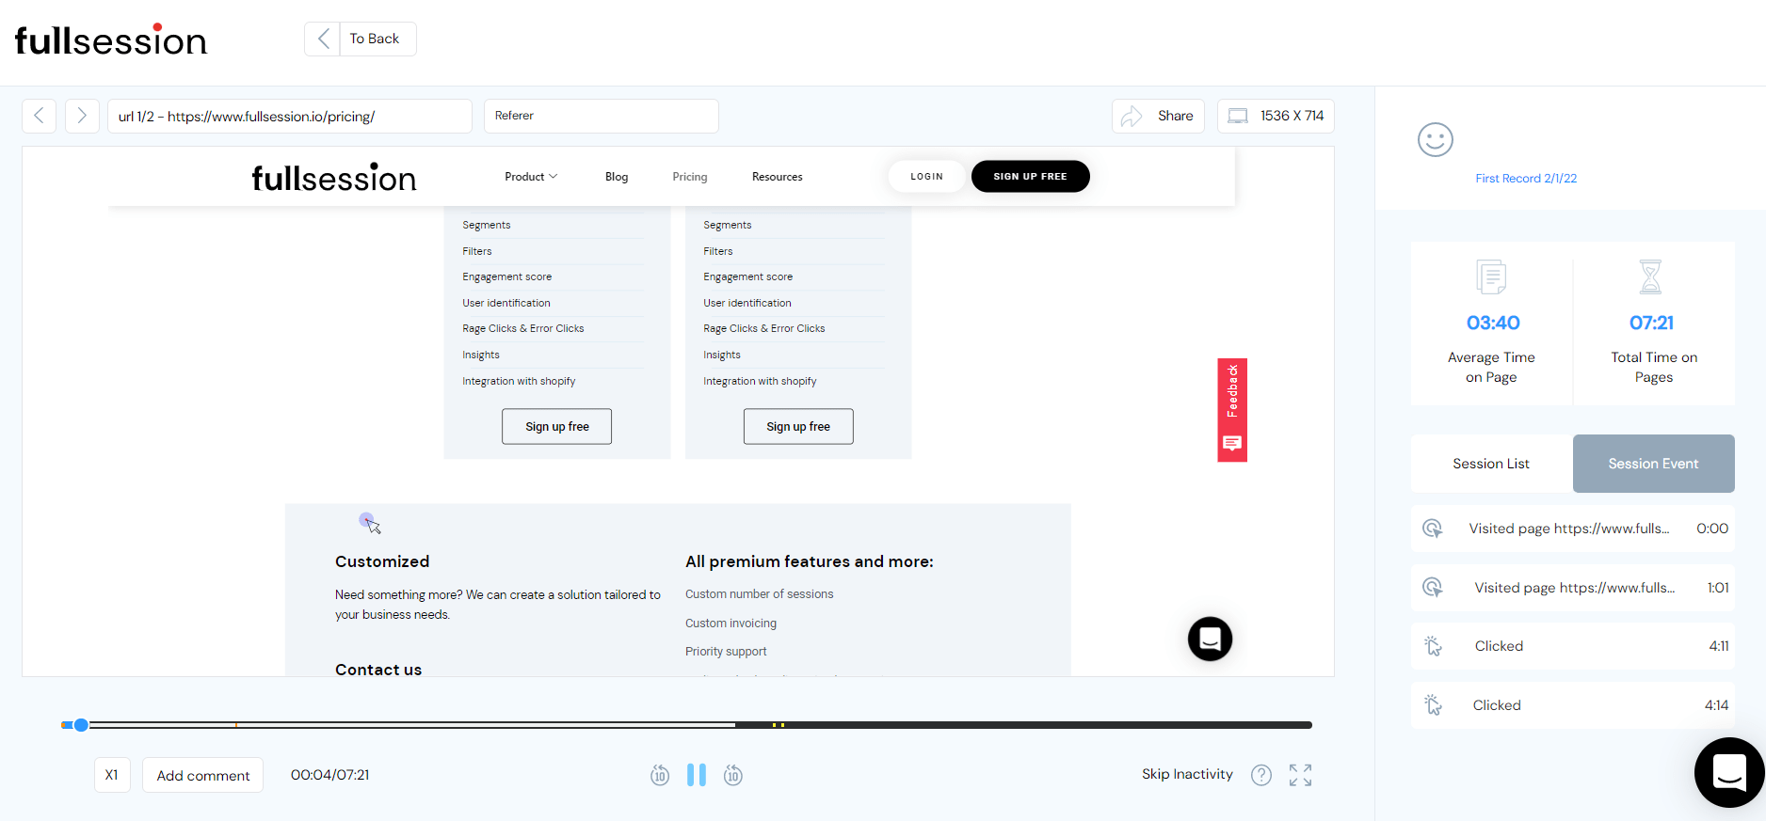
Task: Go to previous URL arrow
Action: pos(39,116)
